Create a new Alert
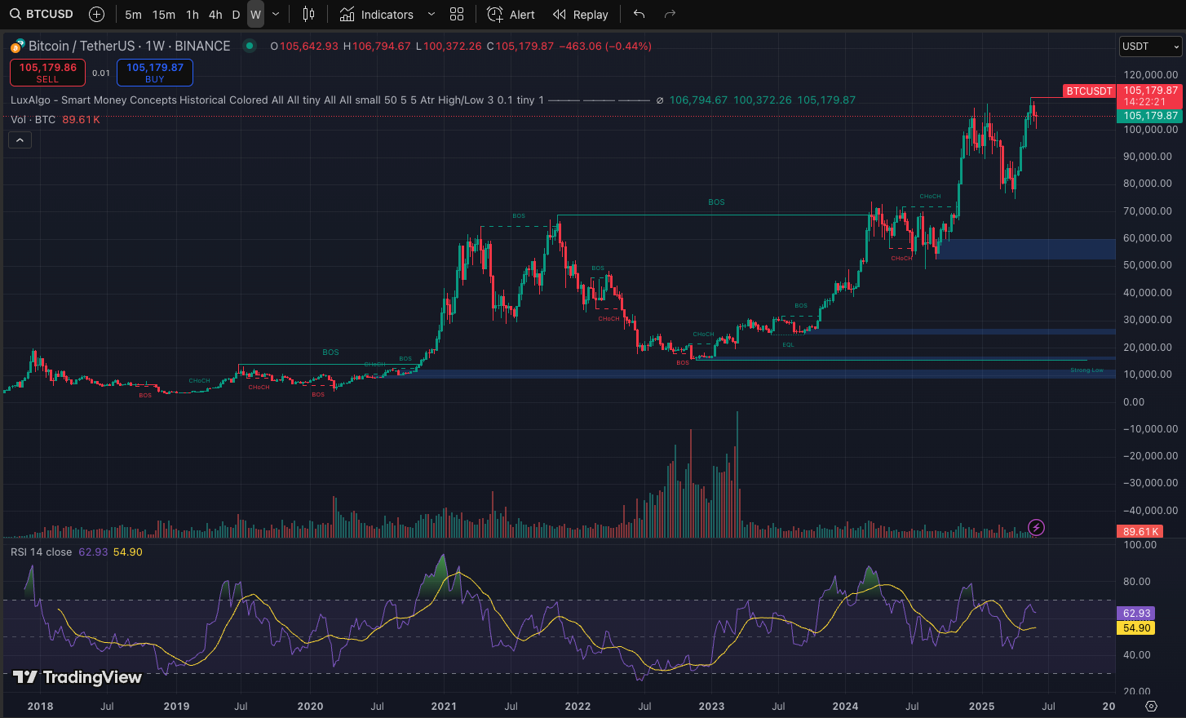Screen dimensions: 1186x718 point(511,15)
